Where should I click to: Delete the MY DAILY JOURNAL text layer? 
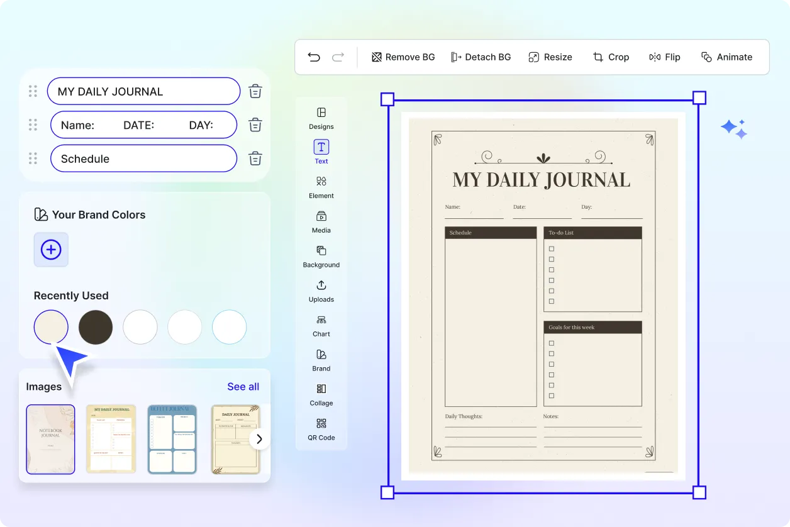pos(255,91)
